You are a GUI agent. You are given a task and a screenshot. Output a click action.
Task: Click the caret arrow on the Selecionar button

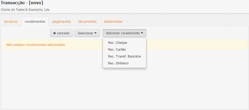[95, 33]
